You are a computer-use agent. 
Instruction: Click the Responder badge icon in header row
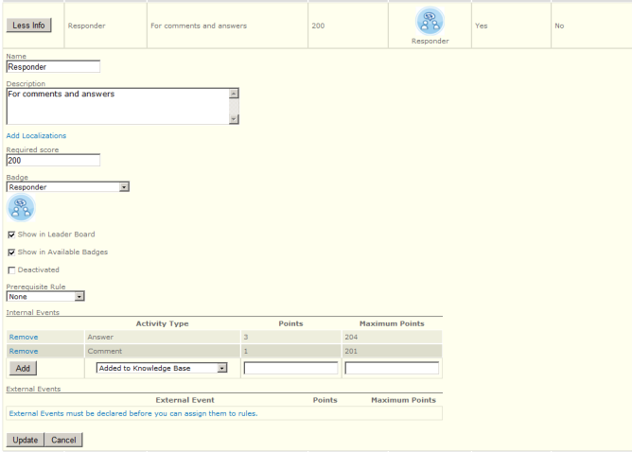(x=430, y=20)
